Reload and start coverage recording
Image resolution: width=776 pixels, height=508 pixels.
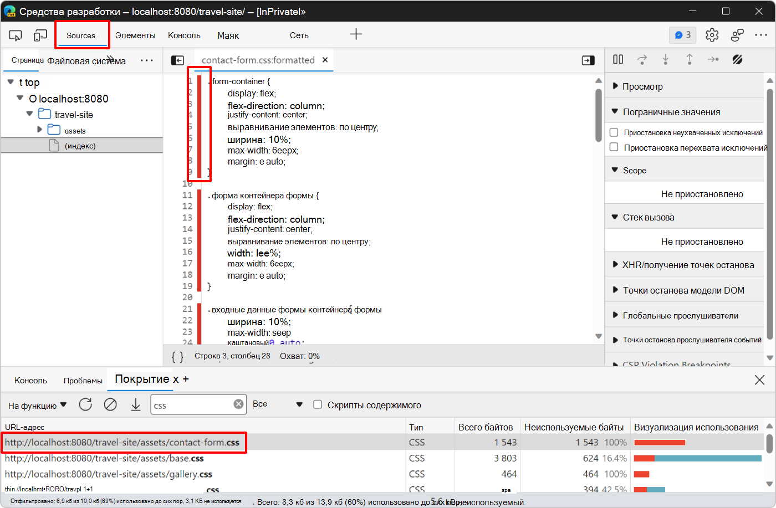point(85,404)
